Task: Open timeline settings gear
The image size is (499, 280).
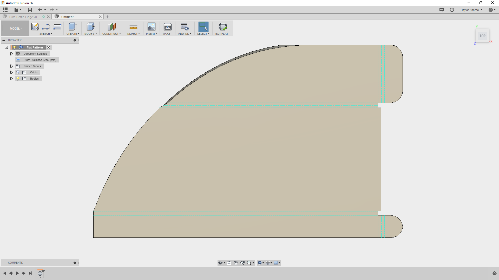Action: pyautogui.click(x=494, y=273)
